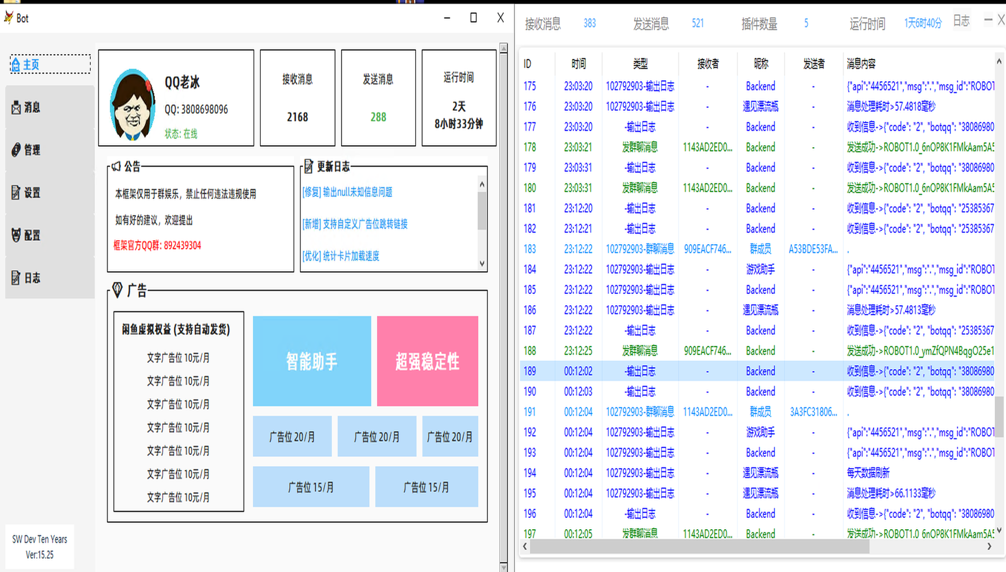Image resolution: width=1006 pixels, height=572 pixels.
Task: Open the [新增] 支持自定义广告位跳转链接 entry
Action: coord(354,224)
